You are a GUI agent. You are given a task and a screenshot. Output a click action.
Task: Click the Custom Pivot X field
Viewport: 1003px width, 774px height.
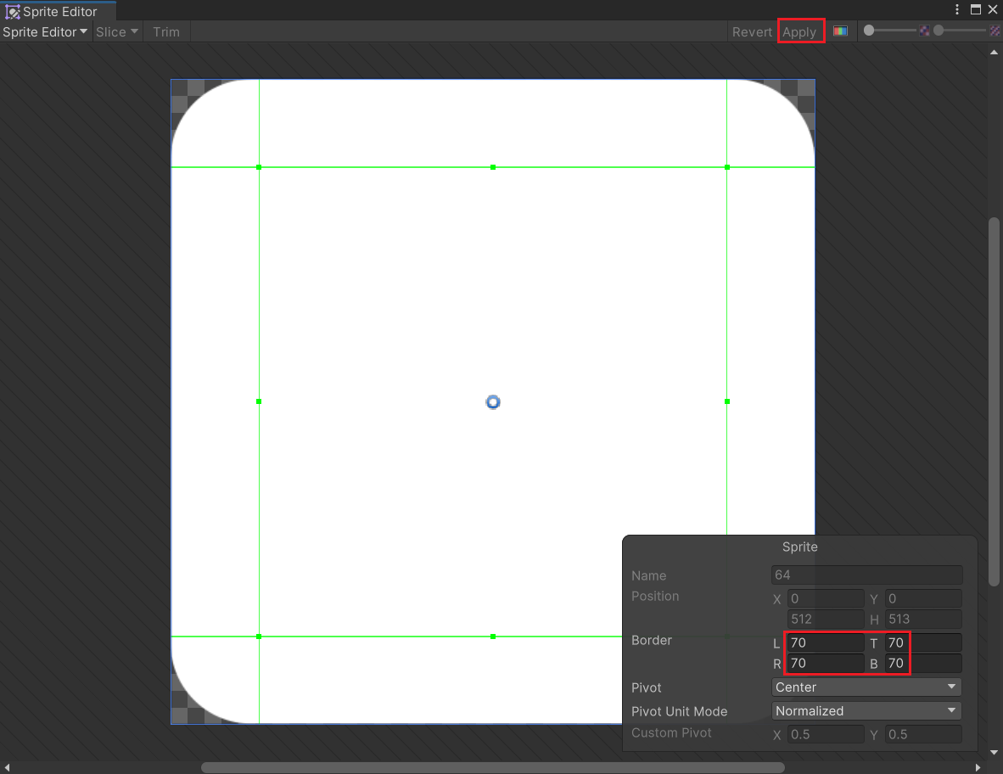click(826, 734)
